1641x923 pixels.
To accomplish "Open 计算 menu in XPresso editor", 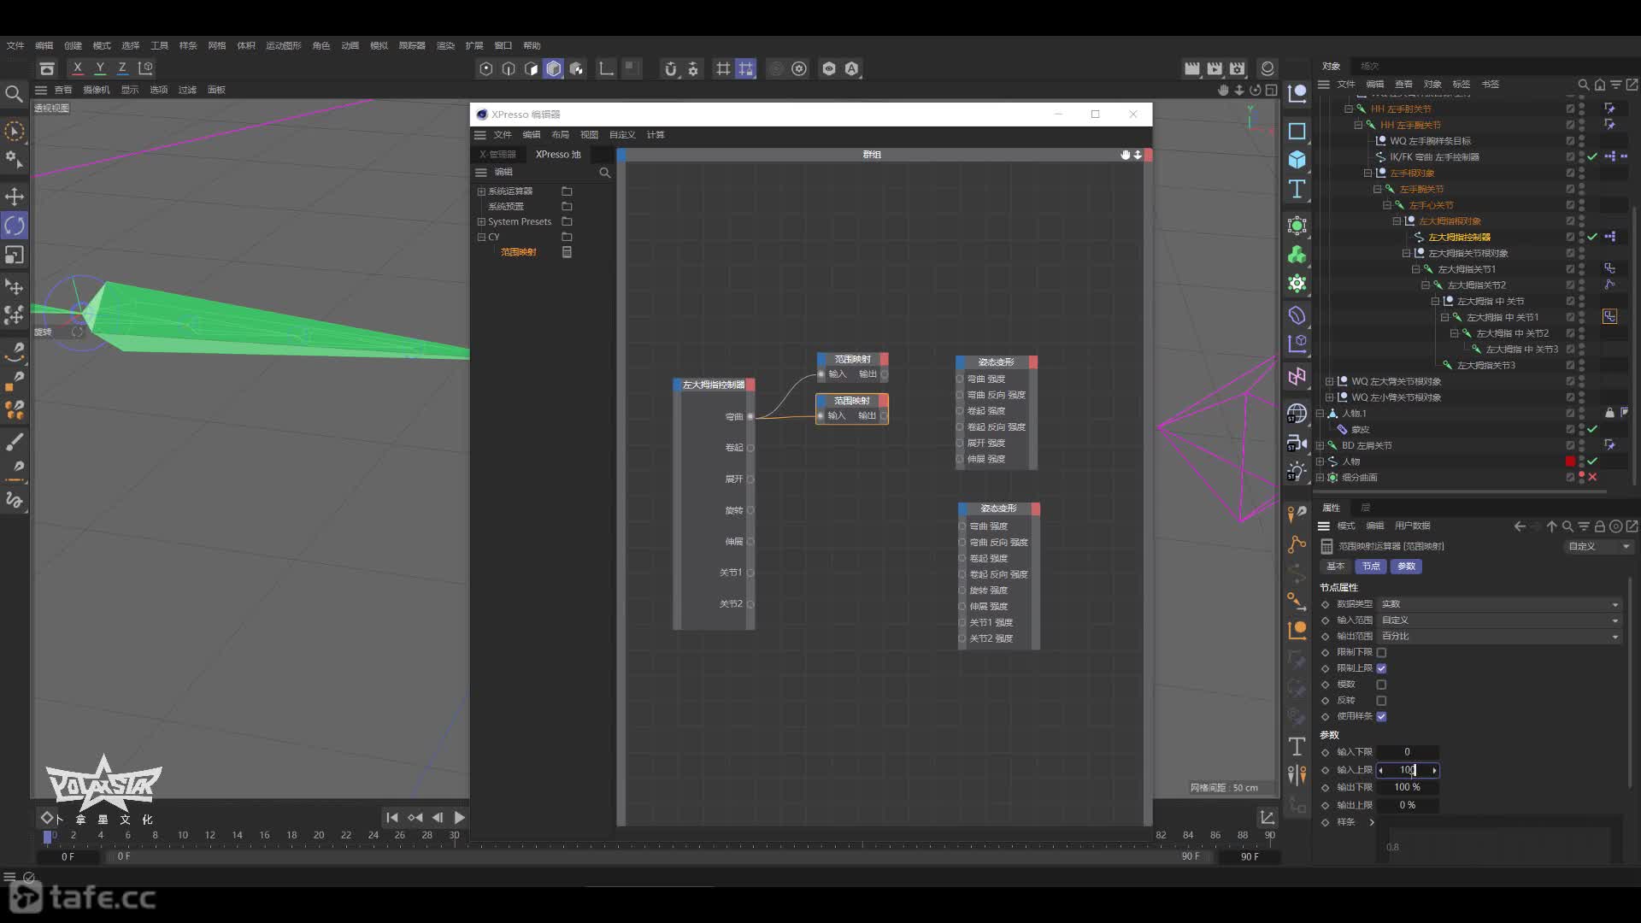I will point(656,135).
